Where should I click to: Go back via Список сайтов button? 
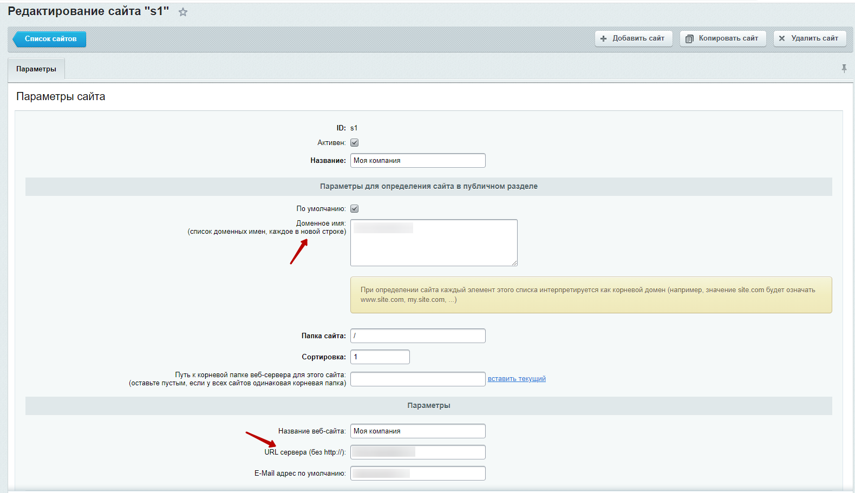pos(50,39)
